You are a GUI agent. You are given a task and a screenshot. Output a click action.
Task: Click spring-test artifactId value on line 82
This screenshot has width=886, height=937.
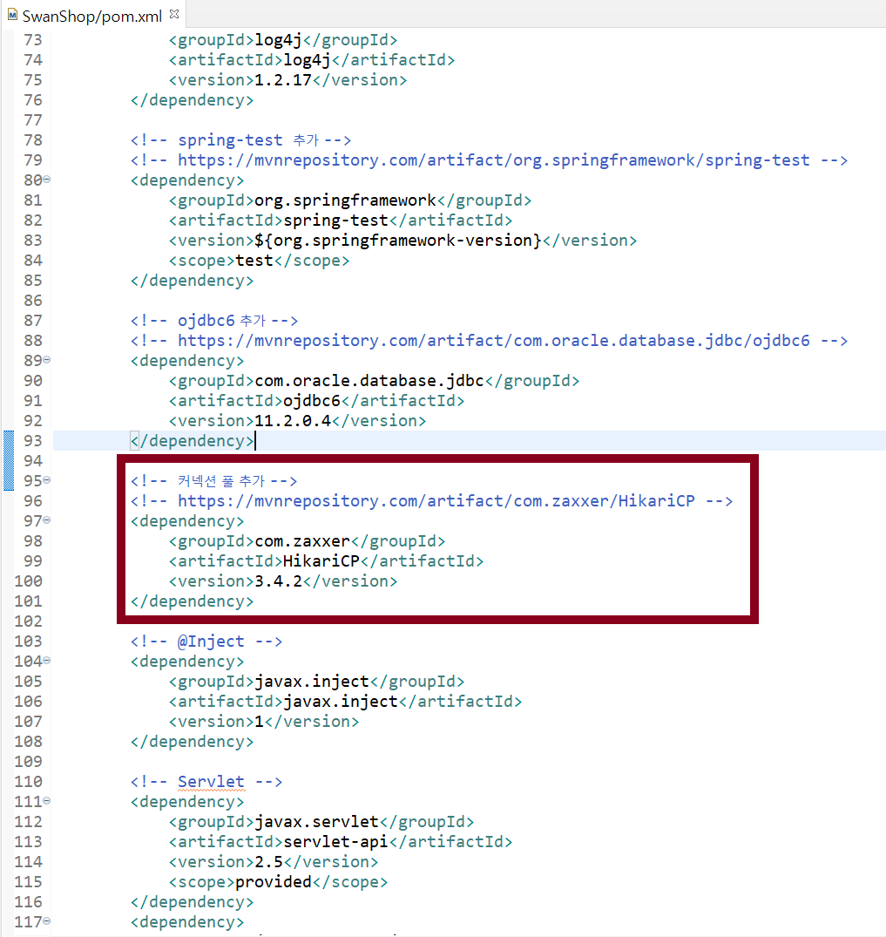335,221
